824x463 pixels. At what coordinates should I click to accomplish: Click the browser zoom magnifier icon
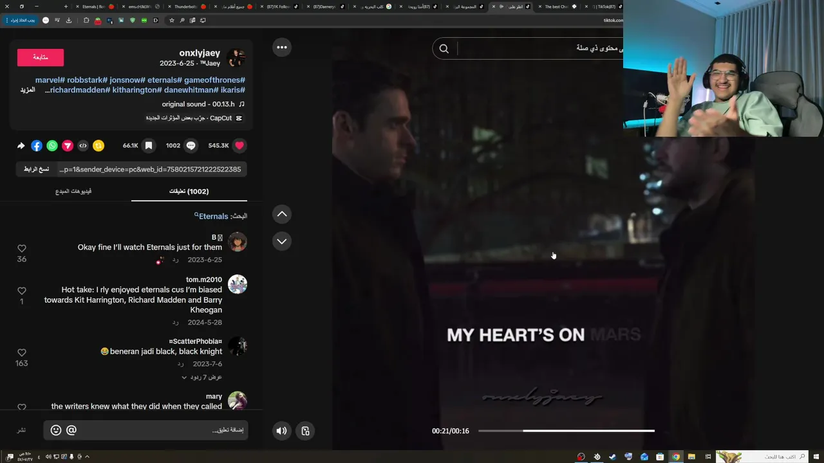click(182, 20)
